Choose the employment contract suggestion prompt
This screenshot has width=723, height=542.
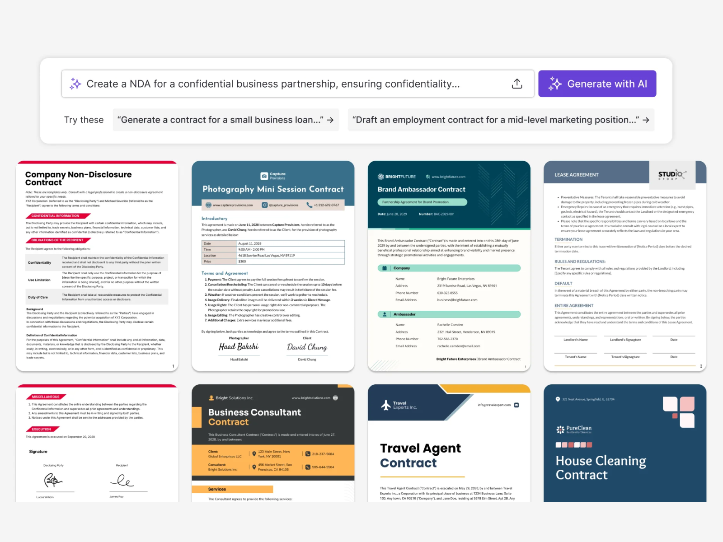[x=495, y=120]
